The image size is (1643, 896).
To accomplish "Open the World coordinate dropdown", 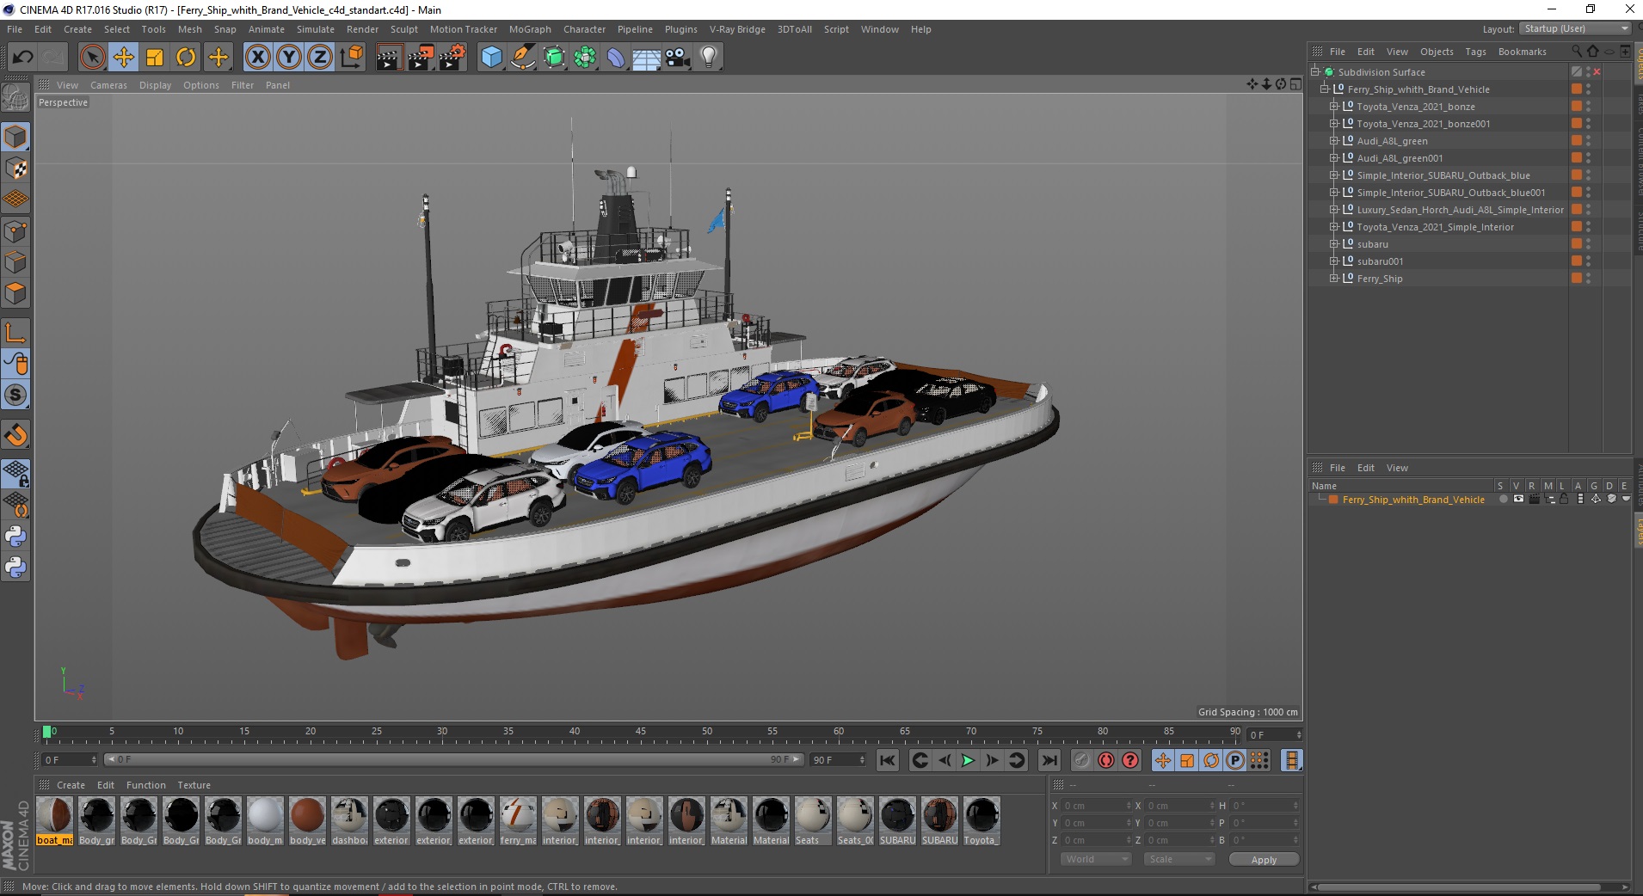I will coord(1095,859).
